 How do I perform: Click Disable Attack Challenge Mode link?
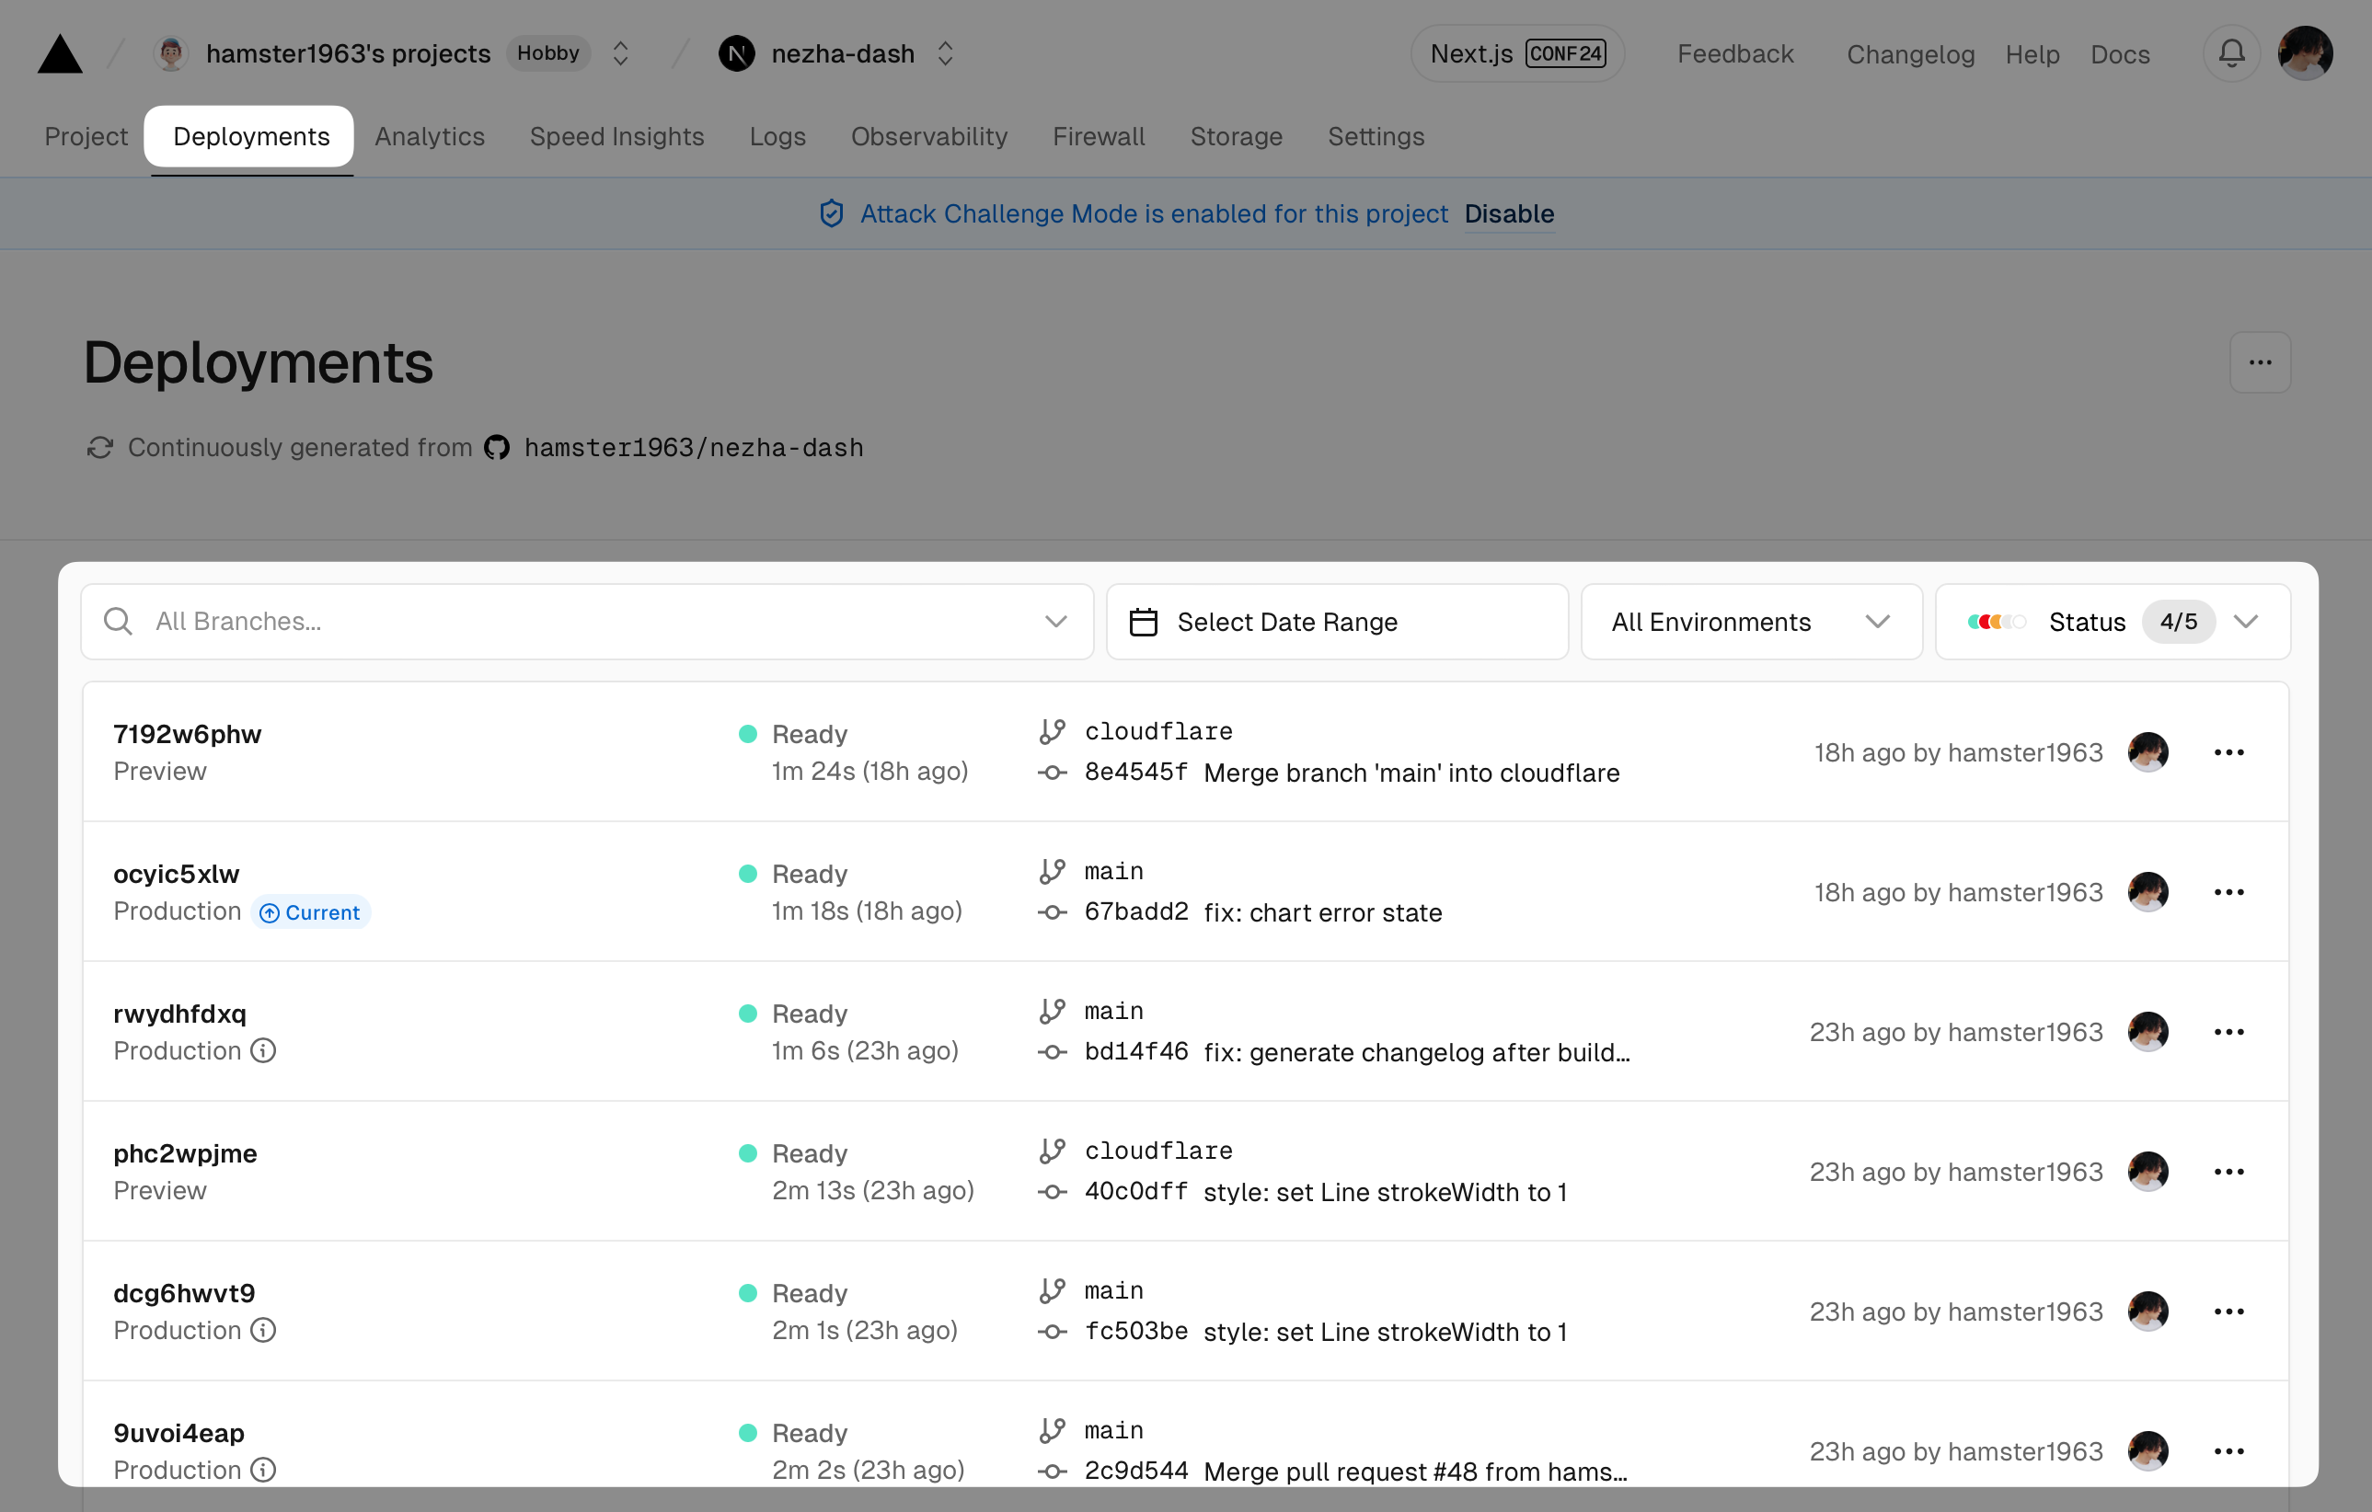click(x=1509, y=213)
